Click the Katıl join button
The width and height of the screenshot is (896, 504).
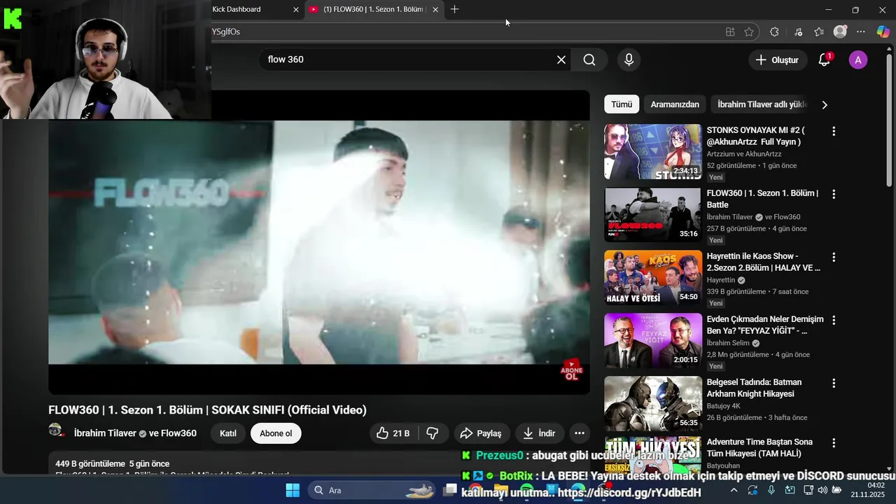click(227, 433)
